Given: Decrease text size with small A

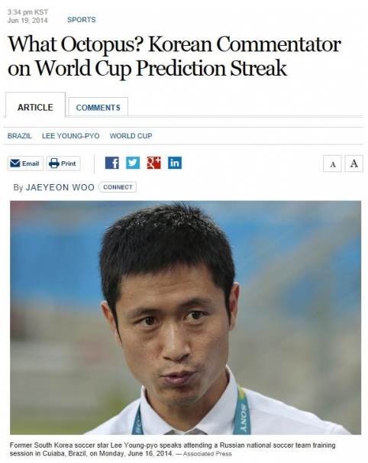Looking at the screenshot, I should 332,164.
